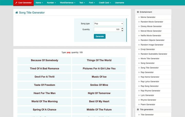
Task: Open the Netflix Movie Generator link
Action: tap(151, 36)
